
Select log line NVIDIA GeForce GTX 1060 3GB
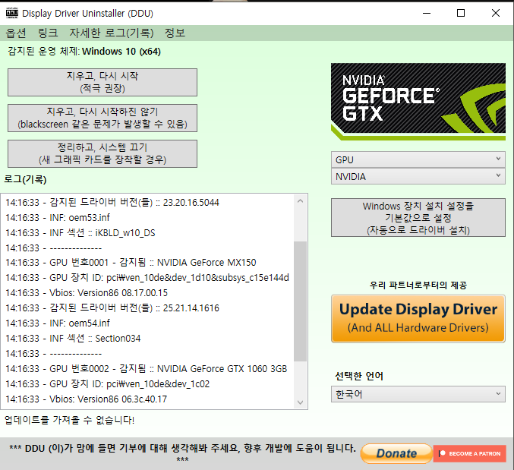(147, 369)
